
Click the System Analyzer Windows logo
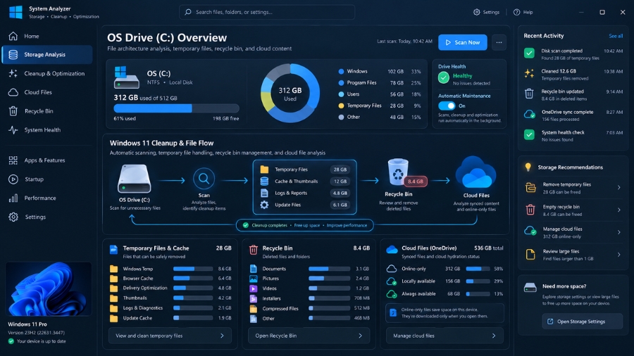pyautogui.click(x=15, y=12)
